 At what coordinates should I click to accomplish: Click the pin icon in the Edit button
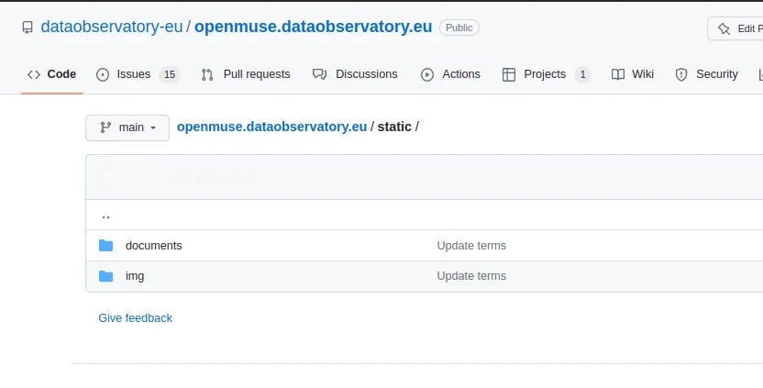(724, 28)
